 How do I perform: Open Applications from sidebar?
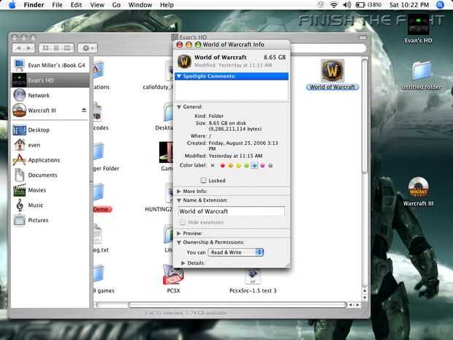click(x=50, y=160)
